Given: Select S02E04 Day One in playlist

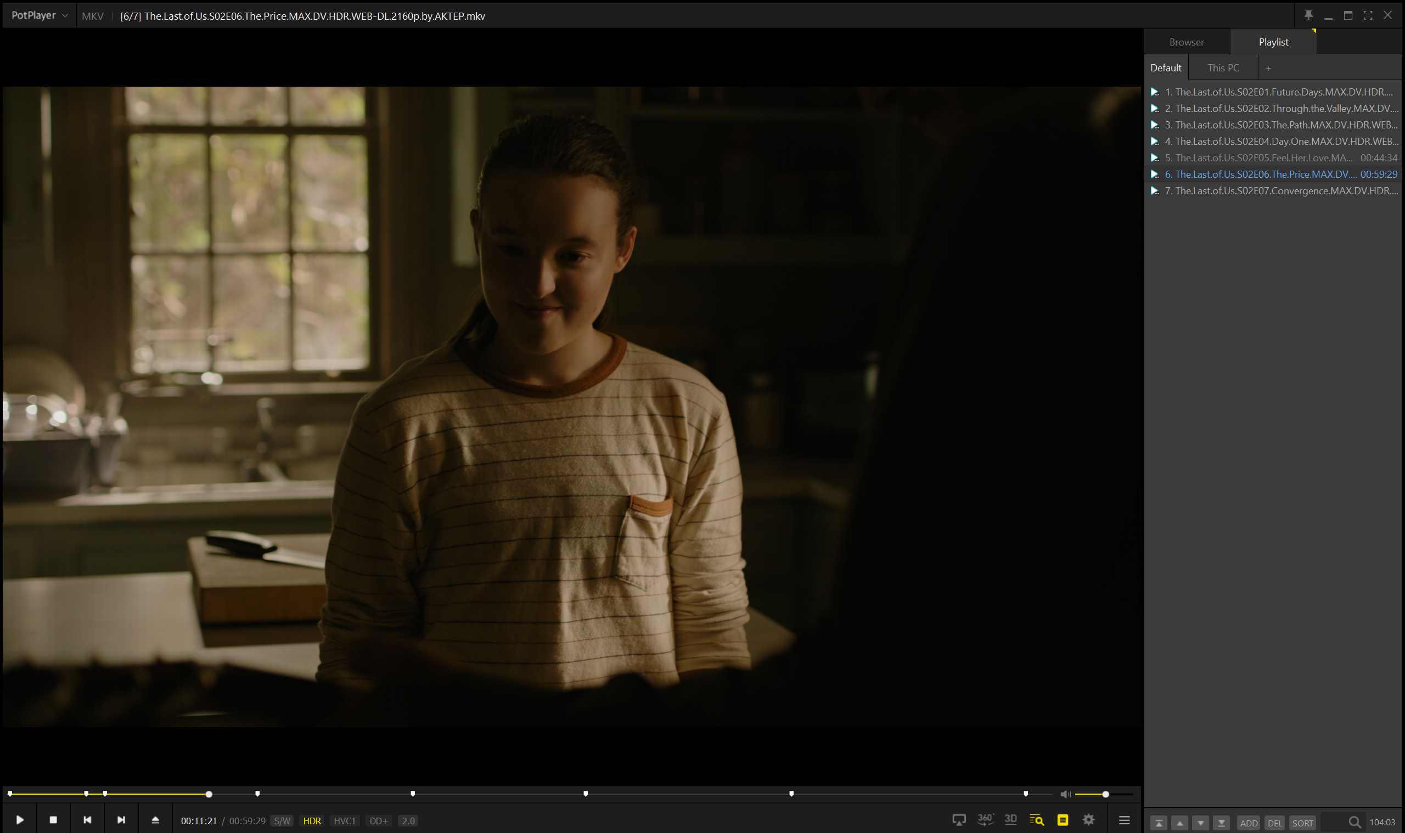Looking at the screenshot, I should pos(1273,142).
